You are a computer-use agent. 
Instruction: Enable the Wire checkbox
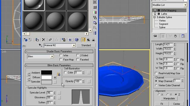pos(61,55)
